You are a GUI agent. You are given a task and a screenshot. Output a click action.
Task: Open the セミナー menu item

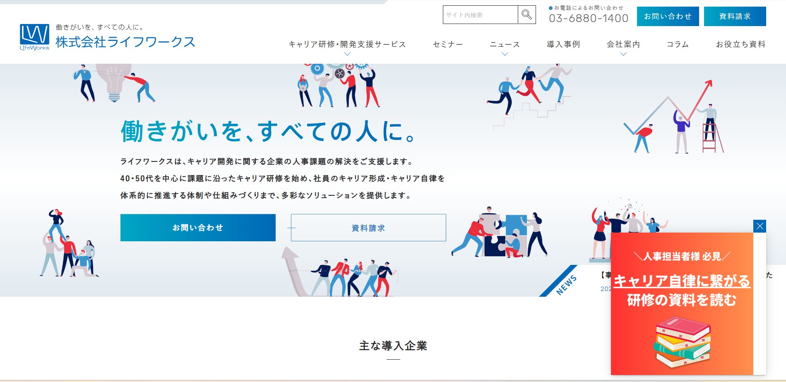click(x=448, y=44)
